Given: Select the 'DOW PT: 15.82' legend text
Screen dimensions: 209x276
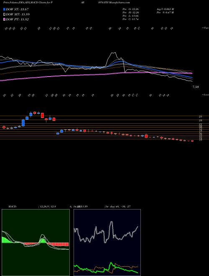Looking at the screenshot, I should pos(17,19).
